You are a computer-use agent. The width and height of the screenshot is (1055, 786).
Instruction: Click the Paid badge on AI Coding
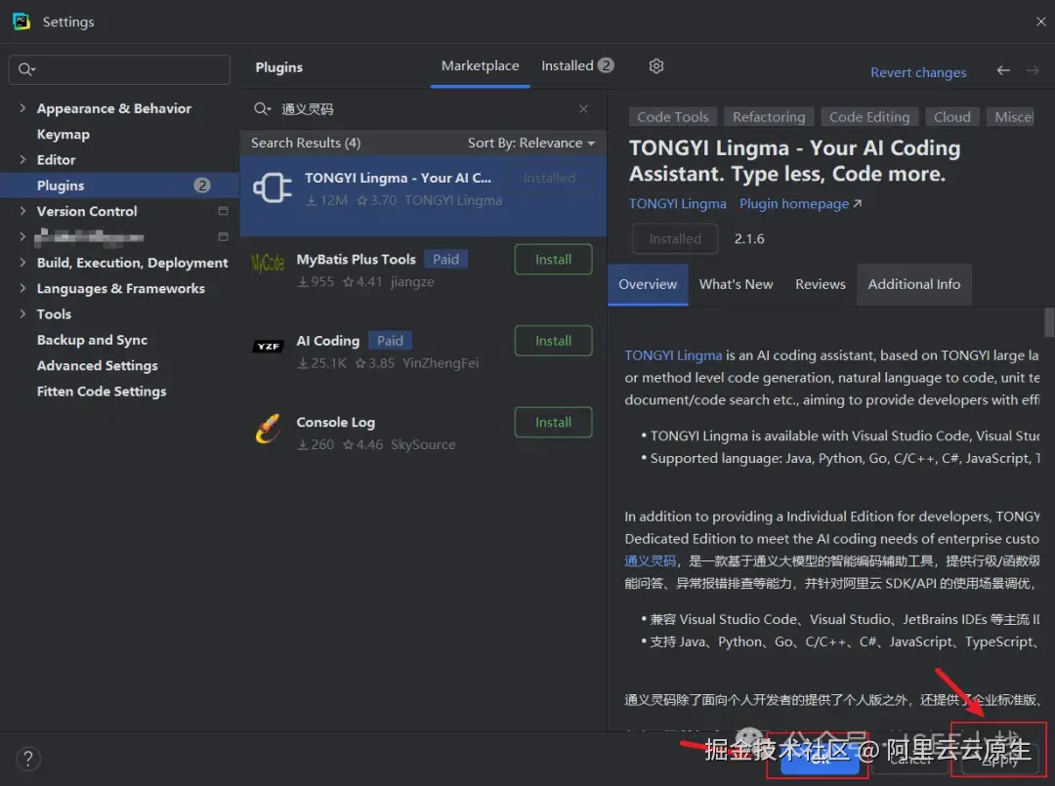[390, 341]
